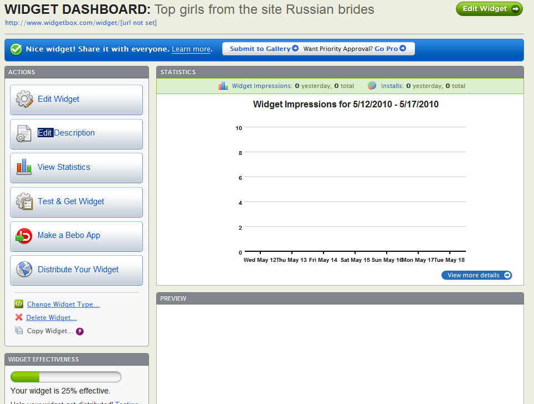
Task: Click the Submit to Gallery link
Action: click(x=260, y=49)
